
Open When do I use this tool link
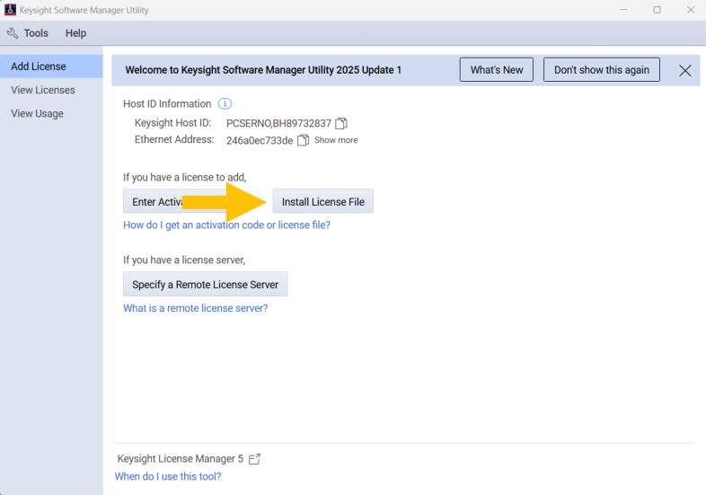click(168, 476)
